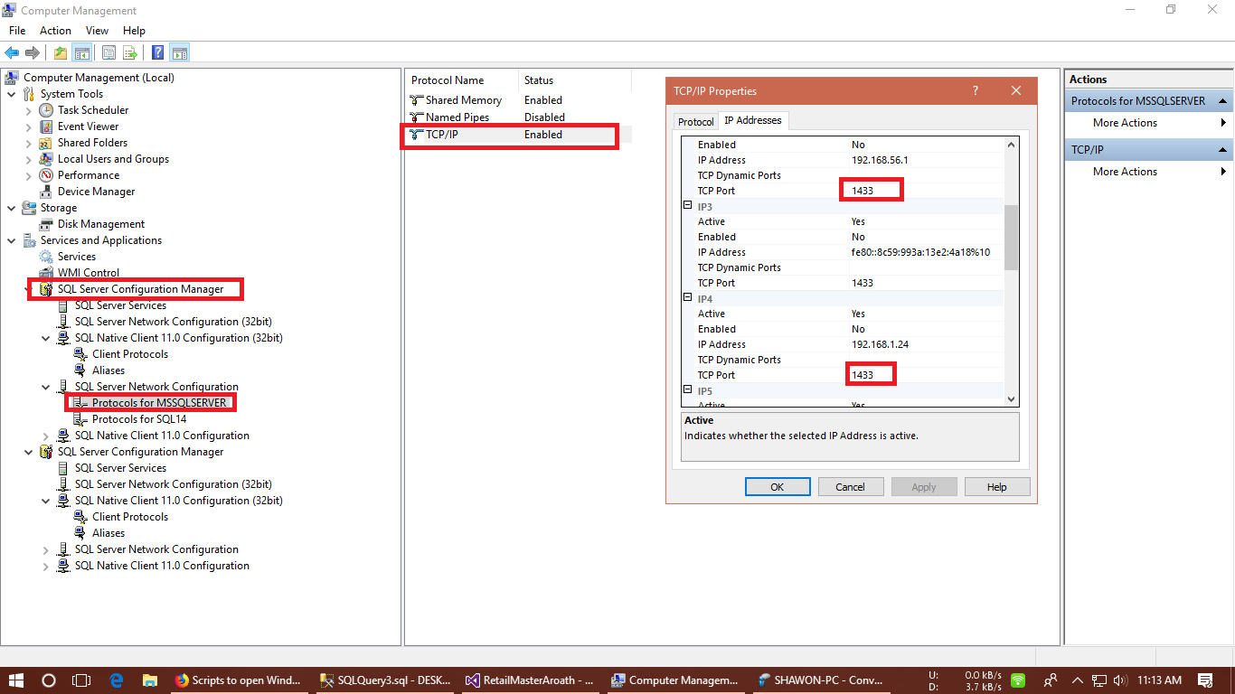Select the Local Users and Groups icon
This screenshot has height=694, width=1235.
[46, 159]
